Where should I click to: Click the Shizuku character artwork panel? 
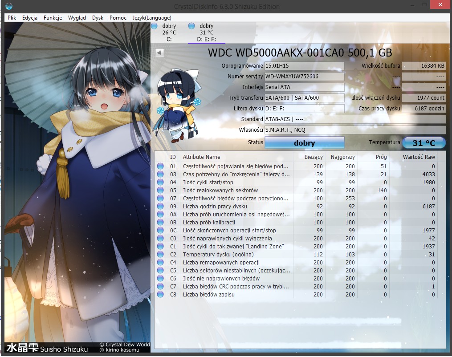pos(77,187)
